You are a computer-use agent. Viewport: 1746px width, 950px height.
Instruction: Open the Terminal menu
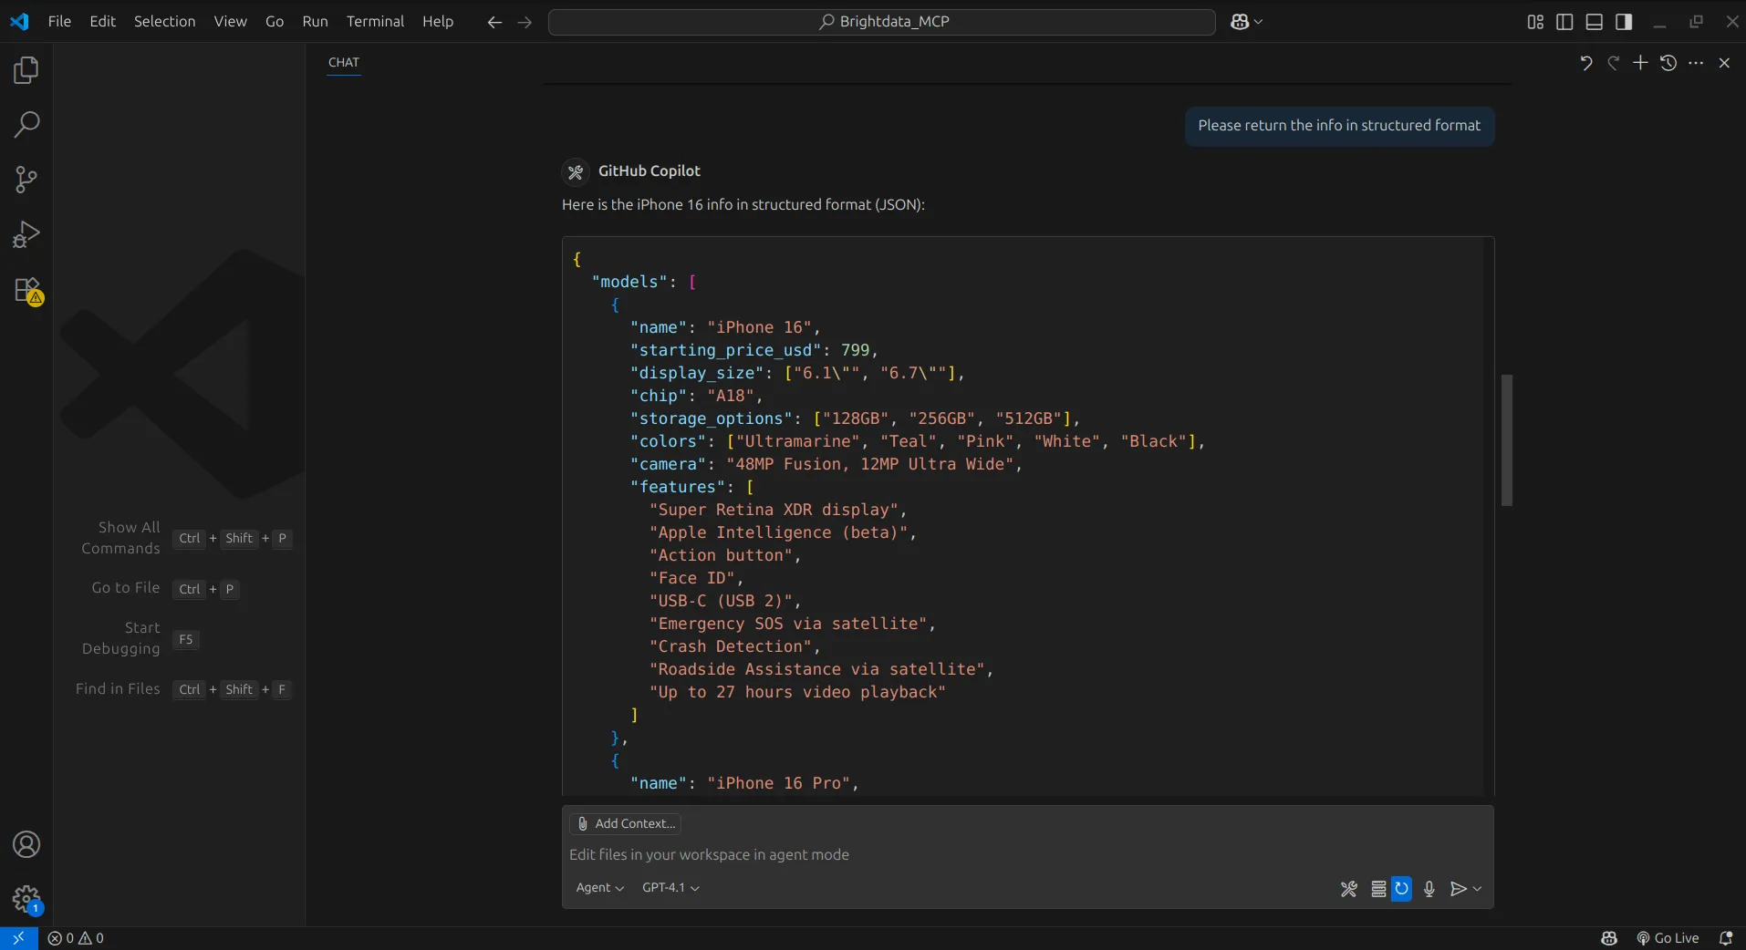[x=375, y=21]
